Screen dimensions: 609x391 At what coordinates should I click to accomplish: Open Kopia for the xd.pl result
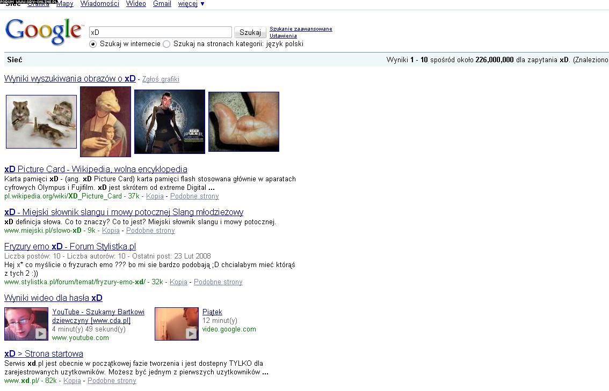73,381
